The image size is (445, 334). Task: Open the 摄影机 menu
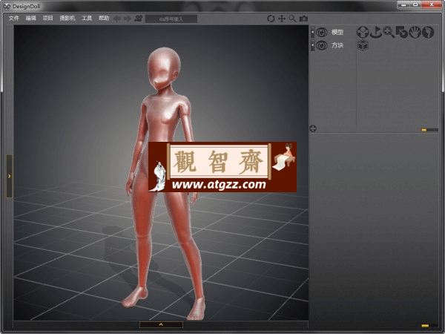[x=67, y=19]
